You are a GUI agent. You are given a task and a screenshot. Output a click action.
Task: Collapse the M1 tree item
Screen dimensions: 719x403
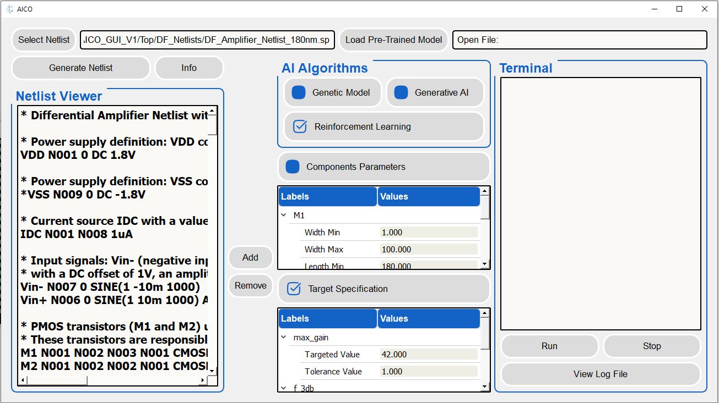(x=284, y=216)
